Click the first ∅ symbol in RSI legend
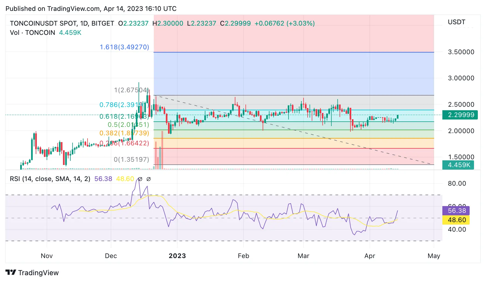Viewport: 486px width, 282px height. (140, 179)
